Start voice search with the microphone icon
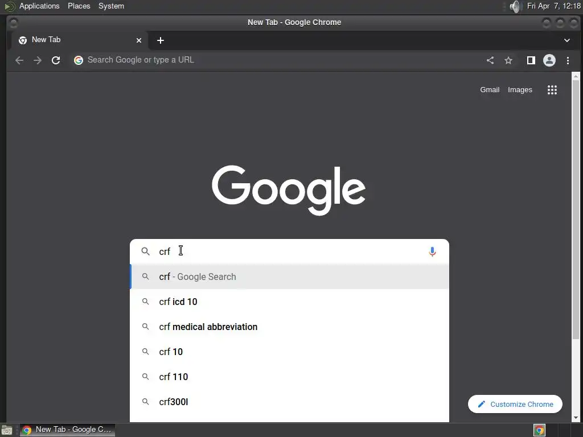583x437 pixels. pos(432,252)
